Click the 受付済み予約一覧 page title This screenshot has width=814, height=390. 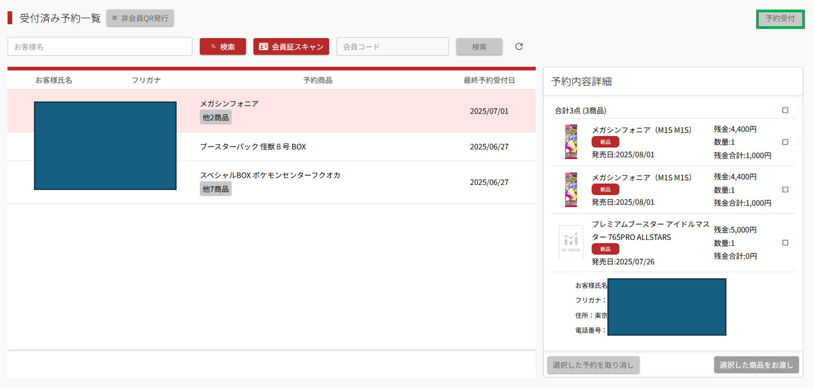(60, 18)
